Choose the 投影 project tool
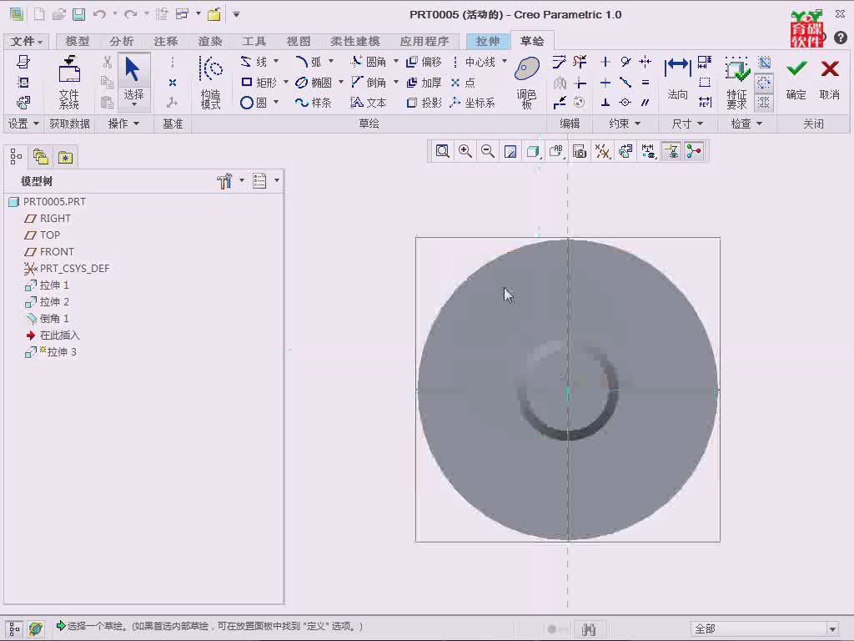Image resolution: width=854 pixels, height=641 pixels. [x=424, y=103]
